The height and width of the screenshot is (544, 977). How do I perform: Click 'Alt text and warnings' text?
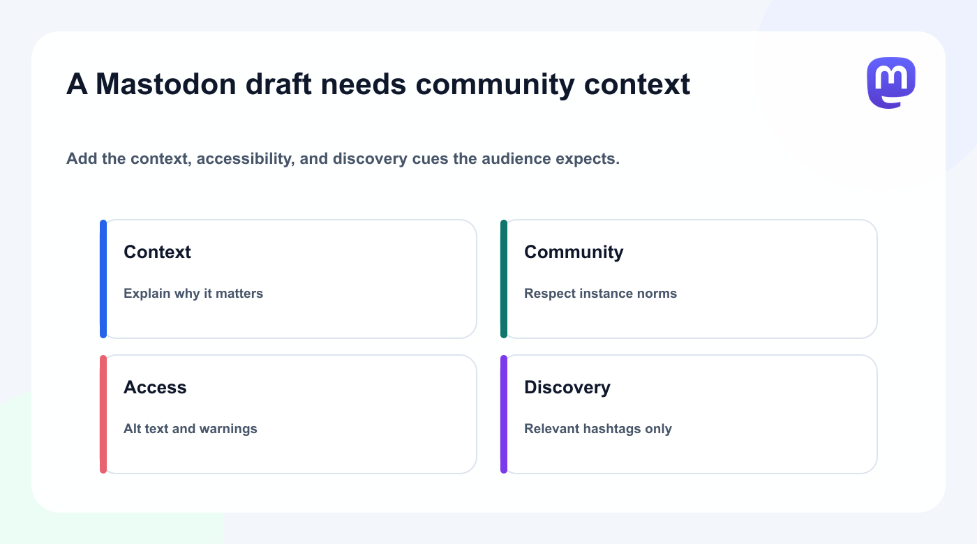coord(191,429)
